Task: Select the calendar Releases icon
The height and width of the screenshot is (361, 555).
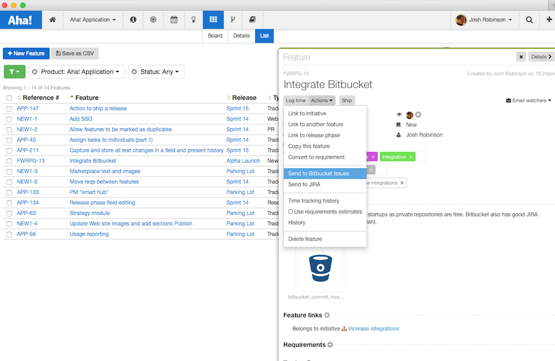Action: [x=174, y=19]
